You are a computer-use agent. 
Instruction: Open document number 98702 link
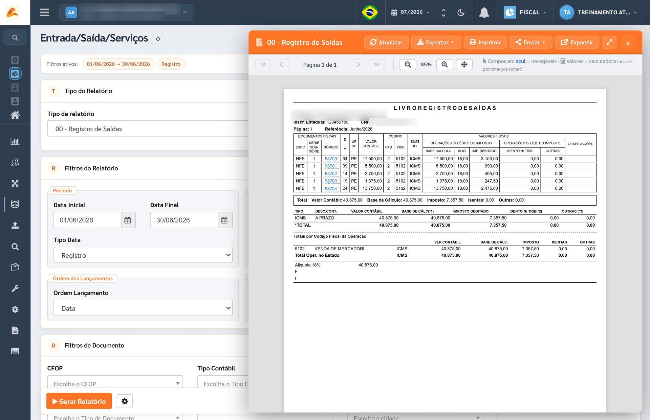331,174
